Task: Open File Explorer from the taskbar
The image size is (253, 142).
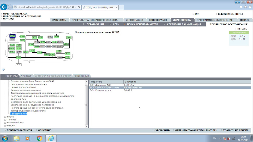Action: point(16,138)
